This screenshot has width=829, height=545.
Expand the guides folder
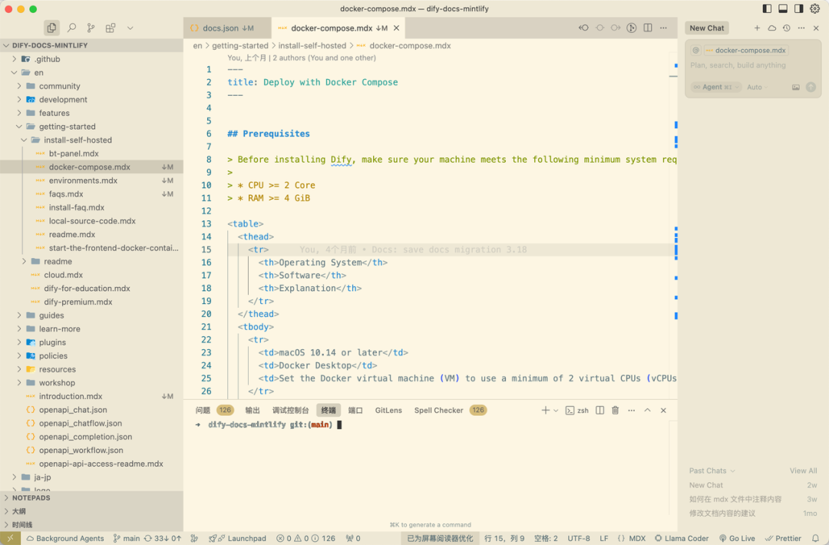point(51,315)
